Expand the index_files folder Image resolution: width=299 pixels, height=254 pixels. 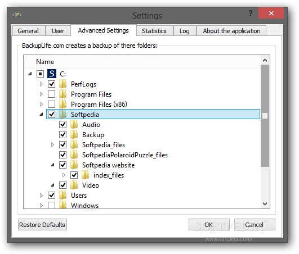click(x=64, y=175)
